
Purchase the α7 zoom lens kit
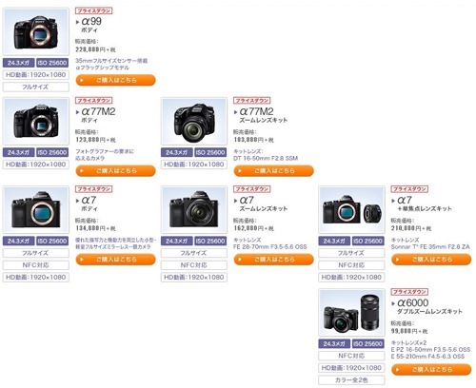click(x=274, y=260)
